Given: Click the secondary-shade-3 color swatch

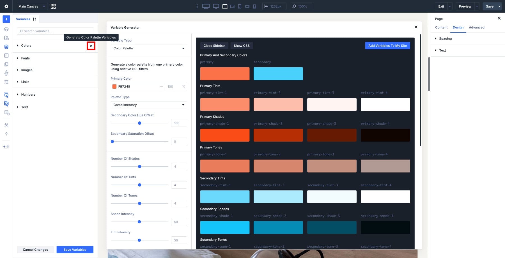Looking at the screenshot, I should click(x=332, y=227).
